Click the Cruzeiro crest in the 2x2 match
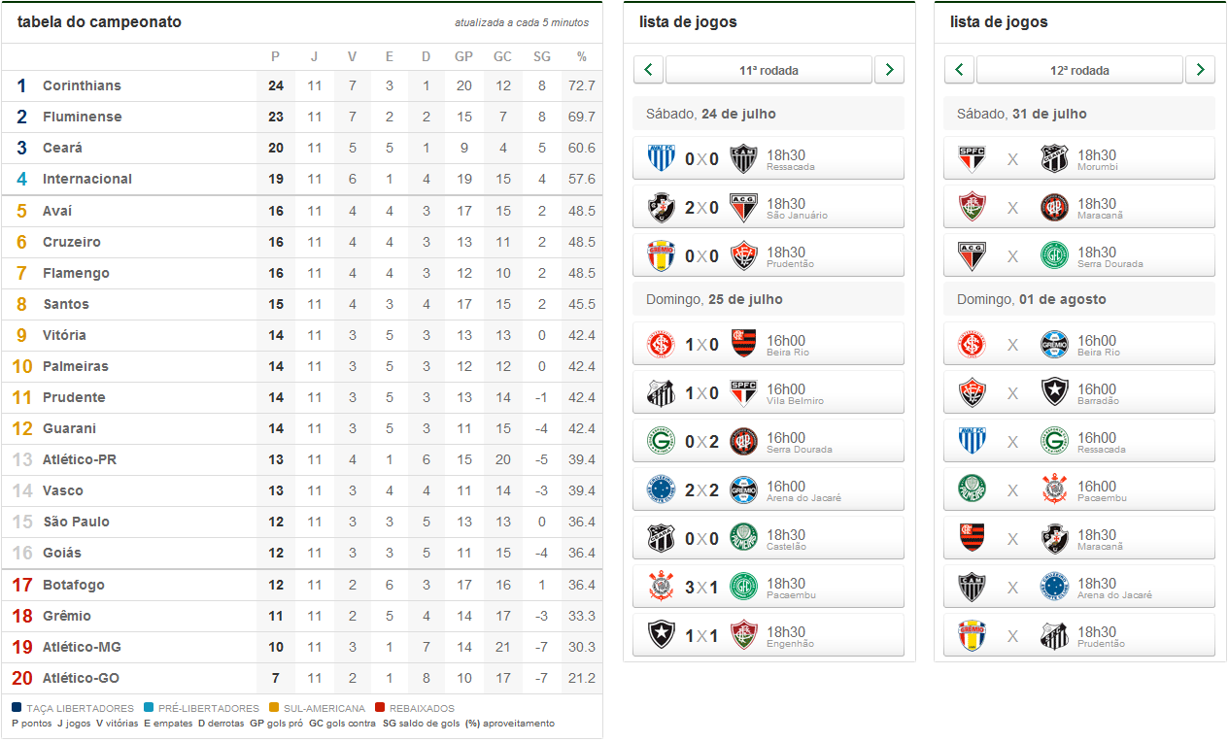The height and width of the screenshot is (742, 1229). tap(662, 489)
